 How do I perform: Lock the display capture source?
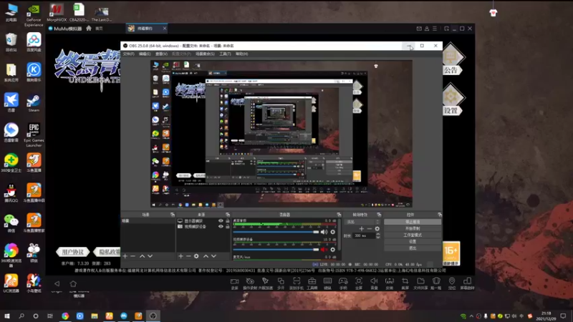click(x=227, y=221)
